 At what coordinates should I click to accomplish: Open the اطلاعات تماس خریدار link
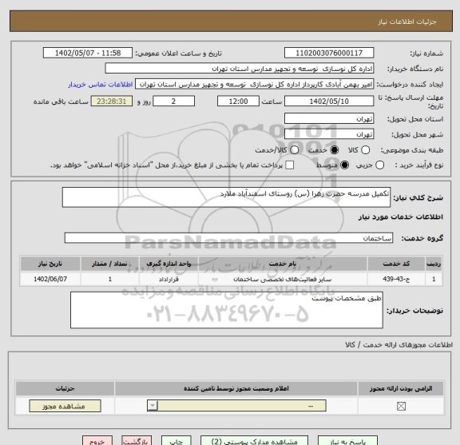point(101,85)
